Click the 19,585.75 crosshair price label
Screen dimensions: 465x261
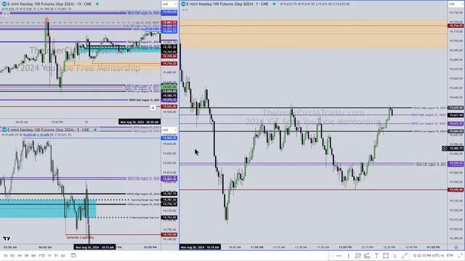[x=456, y=149]
